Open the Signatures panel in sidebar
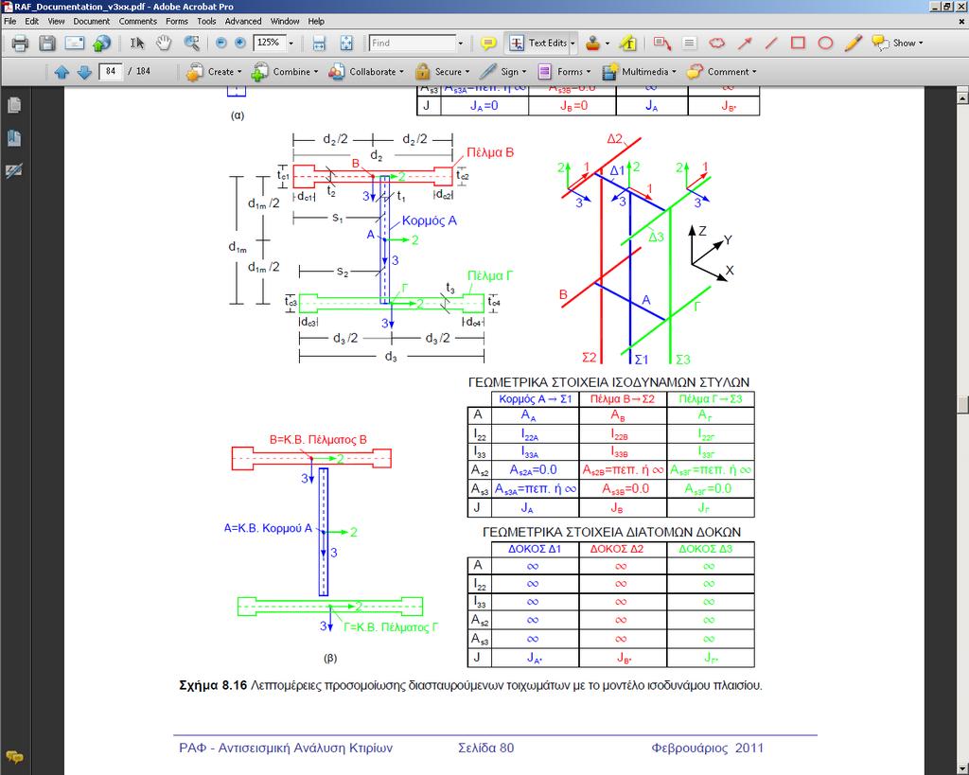Viewport: 969px width, 775px height. coord(14,170)
